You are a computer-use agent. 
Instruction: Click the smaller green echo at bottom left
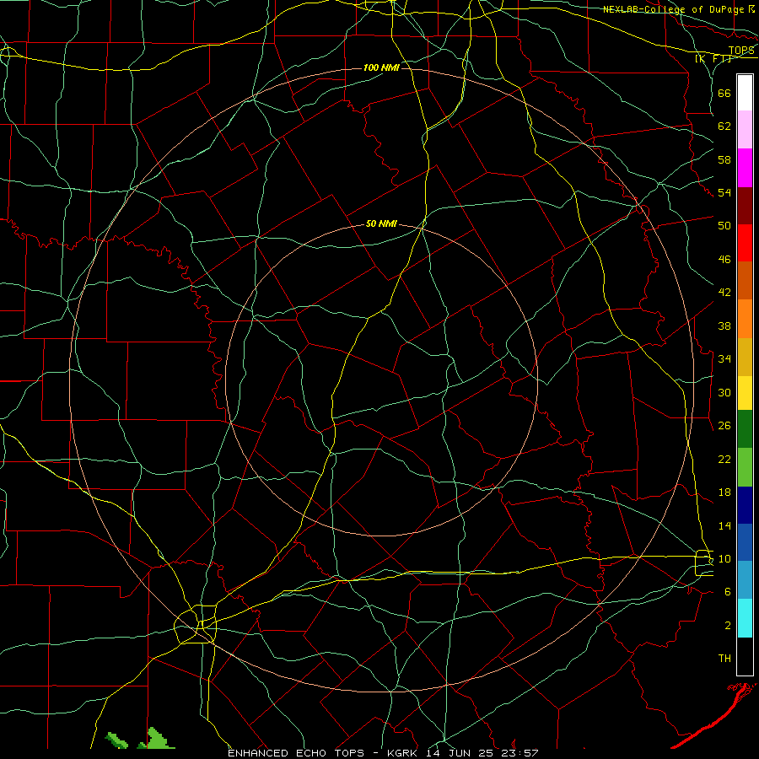[116, 740]
